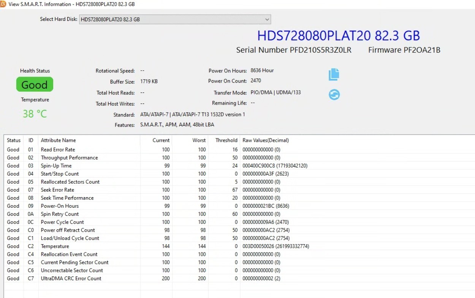
Task: Click the refresh S.M.A.R.T. data icon
Action: point(334,94)
